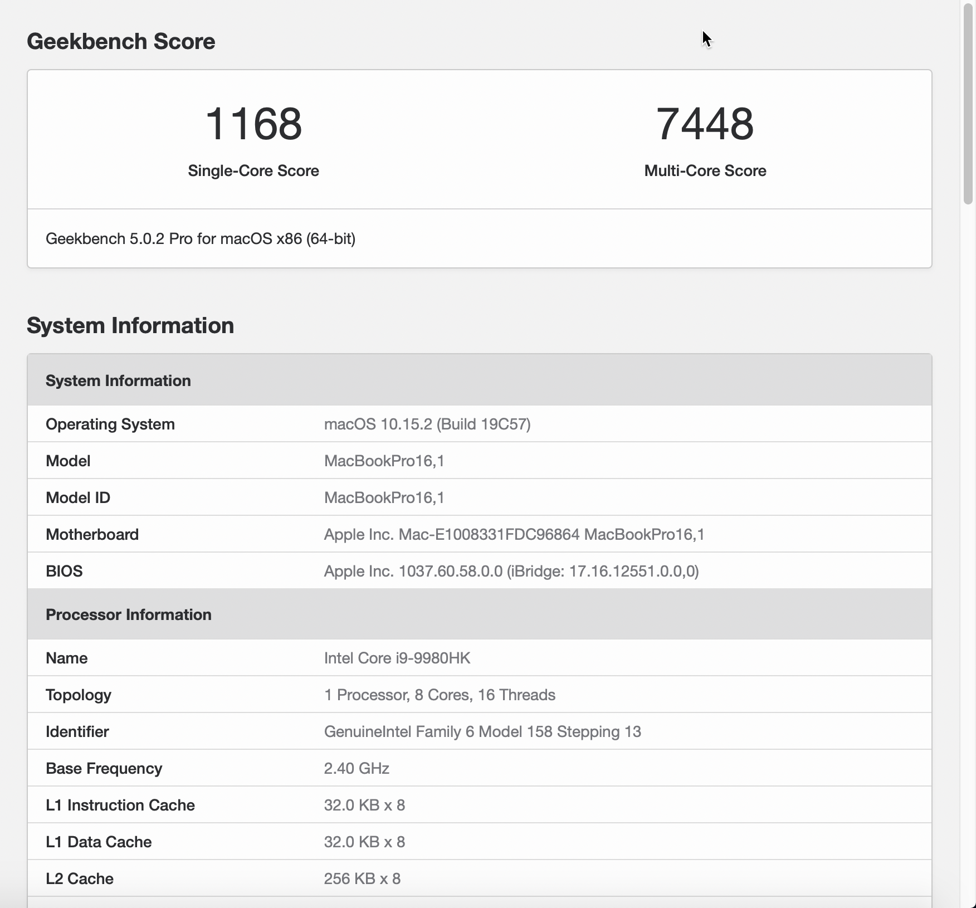The image size is (976, 908).
Task: Select the "1 Processor, 8 Cores, 16 Threads" value
Action: [440, 695]
